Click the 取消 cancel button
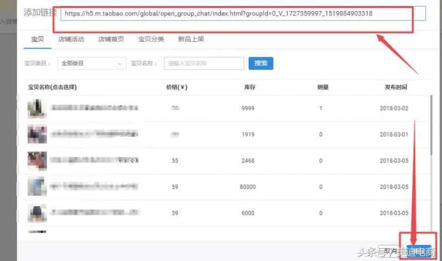Screen dimensions: 442x261 [x=391, y=251]
